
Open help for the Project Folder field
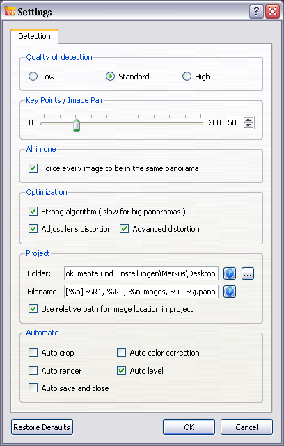pos(230,273)
